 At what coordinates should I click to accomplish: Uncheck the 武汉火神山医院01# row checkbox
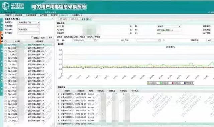click(x=6, y=45)
